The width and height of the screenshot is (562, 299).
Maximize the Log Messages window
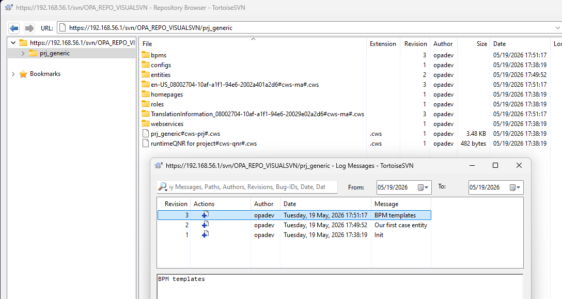pyautogui.click(x=495, y=165)
